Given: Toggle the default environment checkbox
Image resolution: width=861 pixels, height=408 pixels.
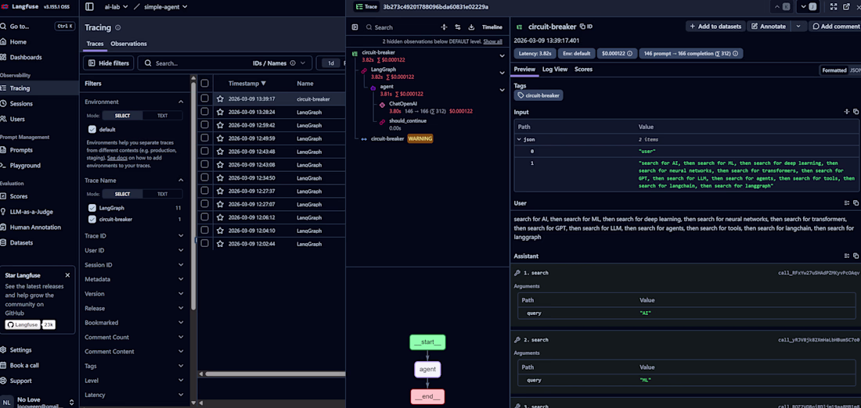Looking at the screenshot, I should 92,130.
